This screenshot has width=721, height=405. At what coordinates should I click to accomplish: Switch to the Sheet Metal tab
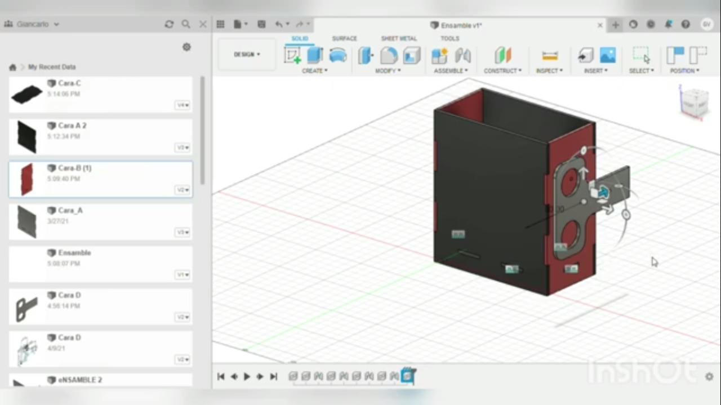point(399,38)
